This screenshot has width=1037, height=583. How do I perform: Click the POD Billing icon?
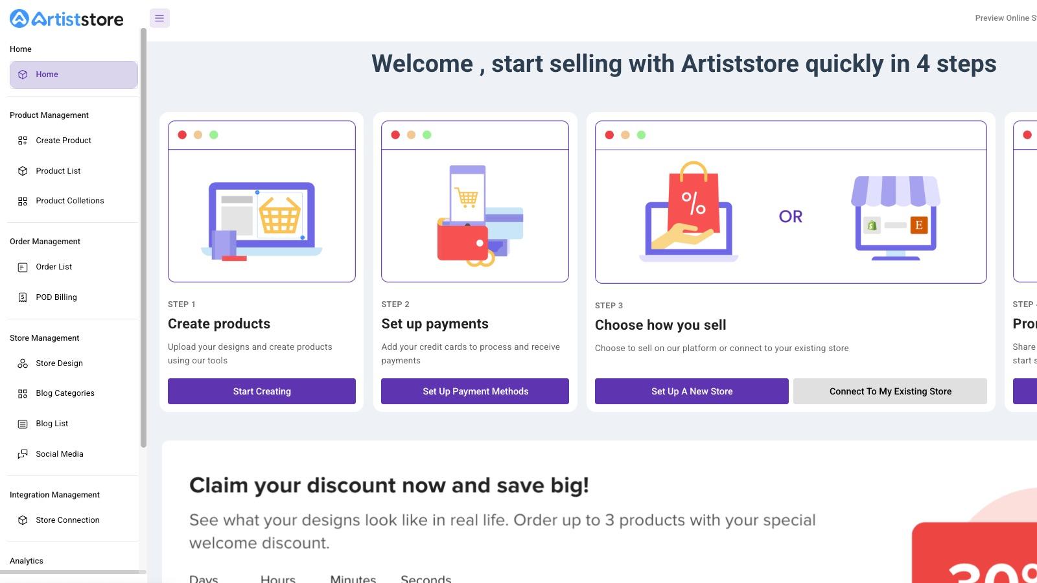click(23, 297)
